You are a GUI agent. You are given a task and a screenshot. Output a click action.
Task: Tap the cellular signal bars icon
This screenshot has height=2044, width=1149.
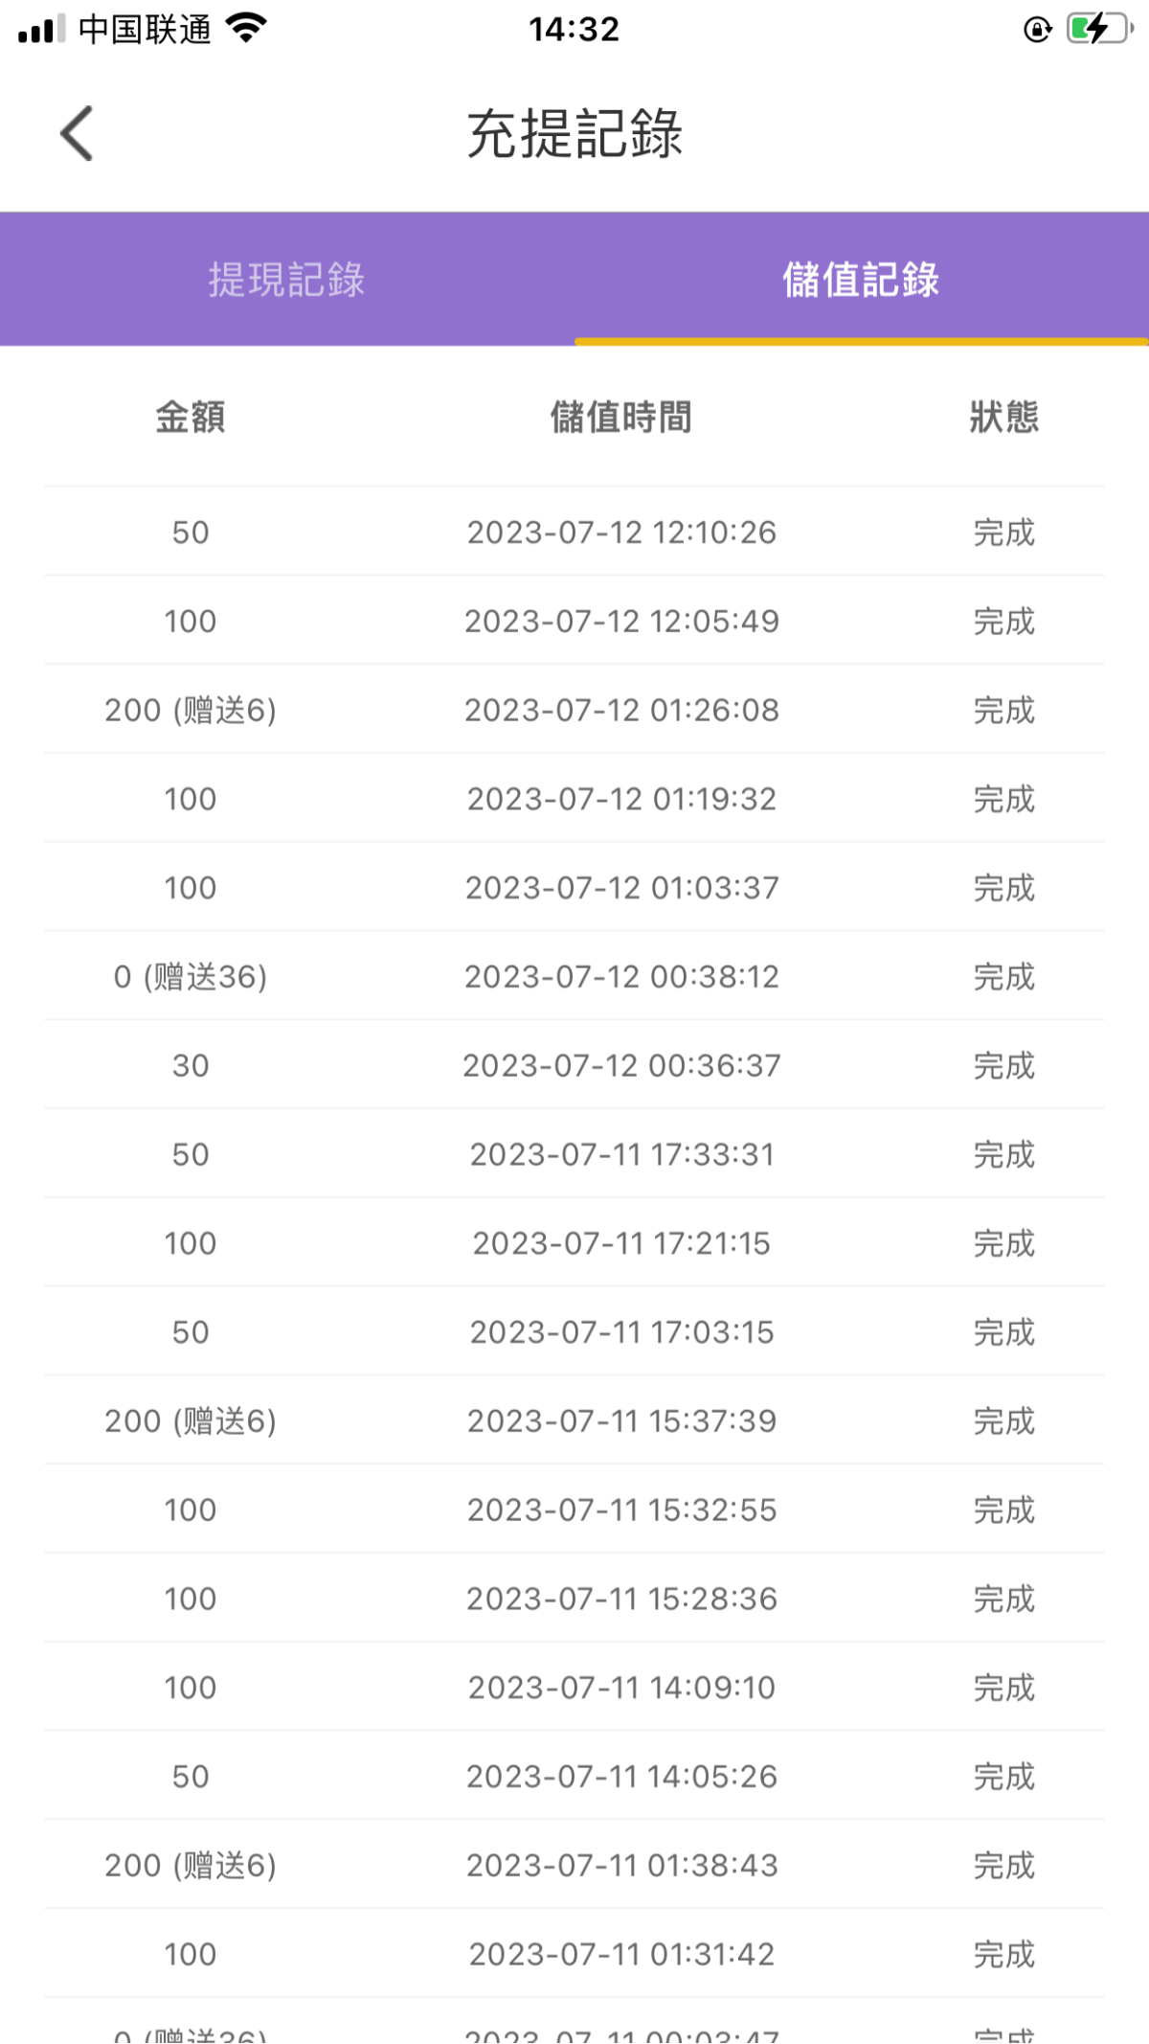pyautogui.click(x=42, y=29)
